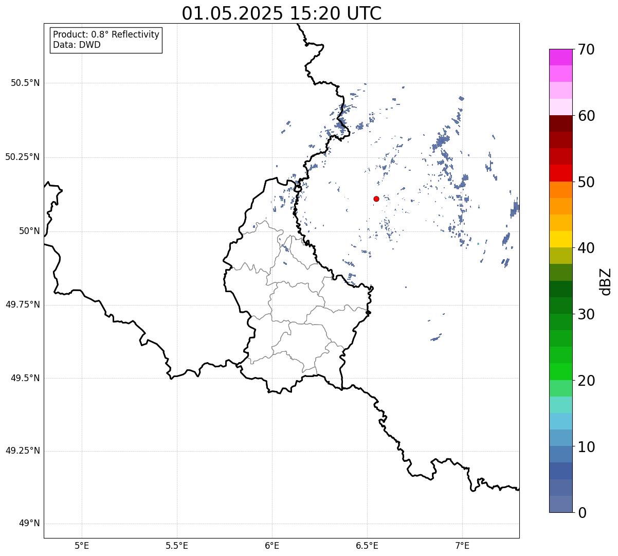Click the 10 tick label on colorbar
Screen dimensions: 618x556
pyautogui.click(x=586, y=446)
